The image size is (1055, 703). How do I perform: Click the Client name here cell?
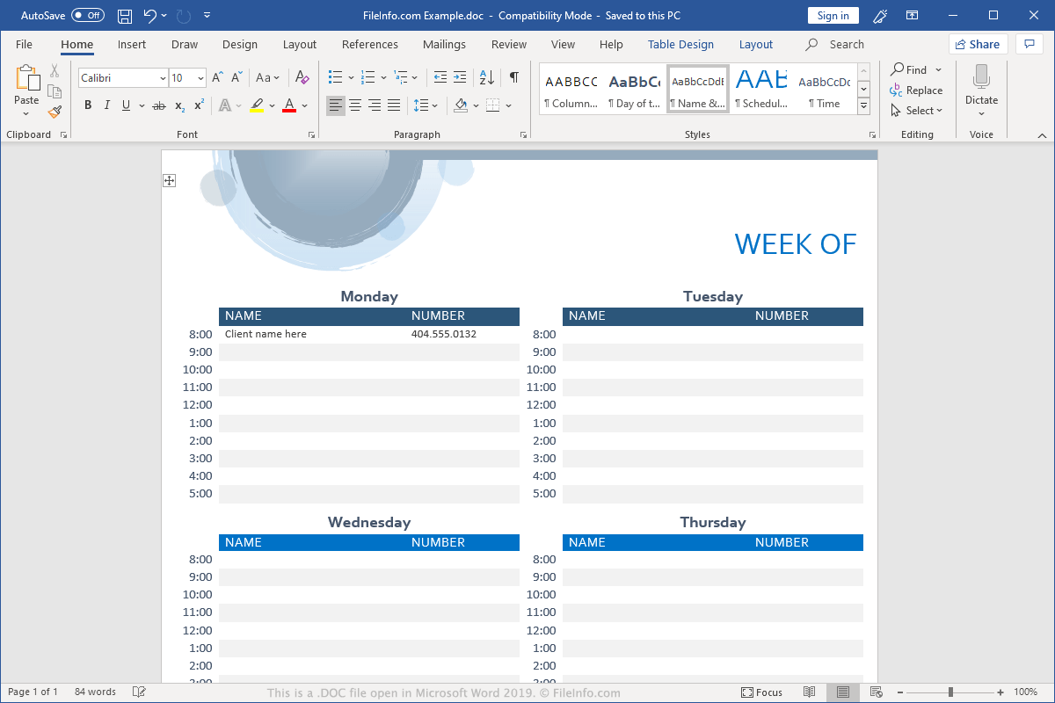266,334
